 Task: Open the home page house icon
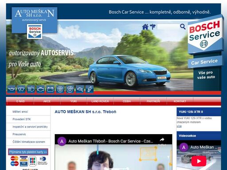(145, 27)
